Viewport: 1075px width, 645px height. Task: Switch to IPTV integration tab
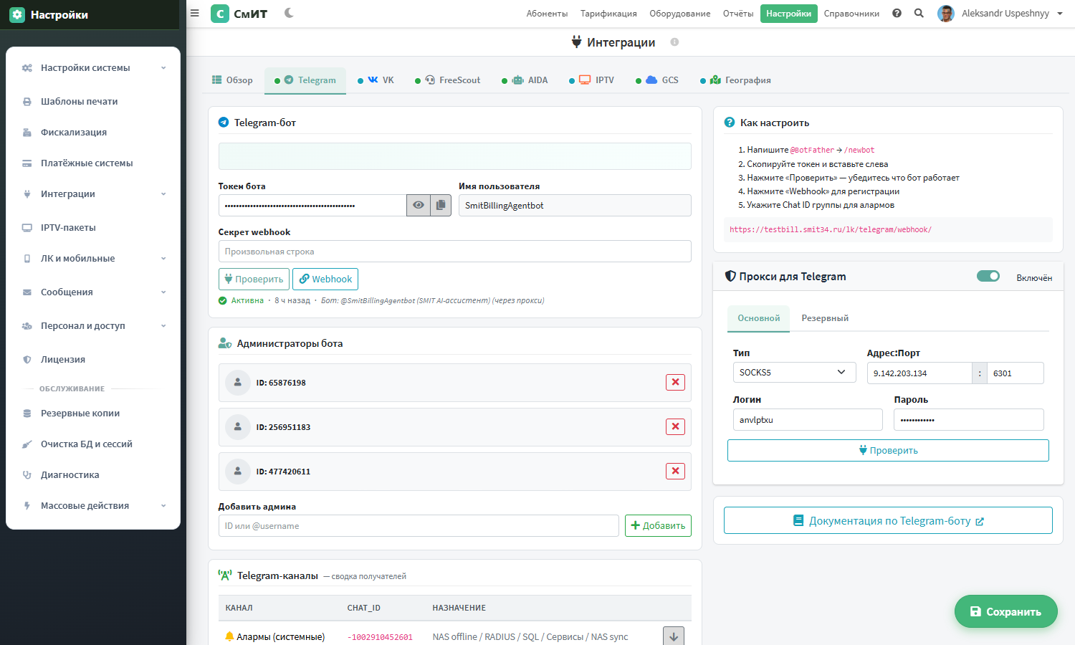coord(592,80)
